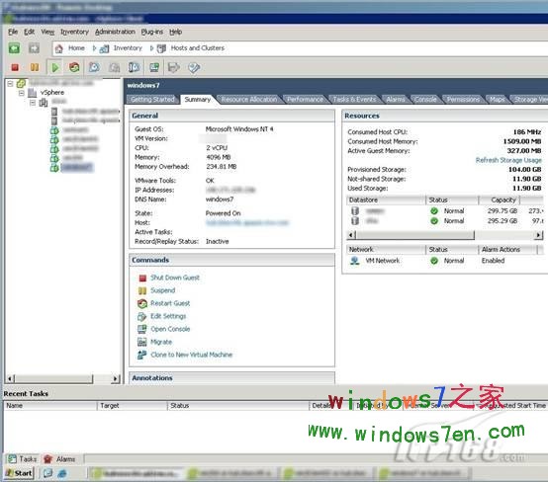The width and height of the screenshot is (548, 482).
Task: Open the File menu
Action: click(13, 32)
